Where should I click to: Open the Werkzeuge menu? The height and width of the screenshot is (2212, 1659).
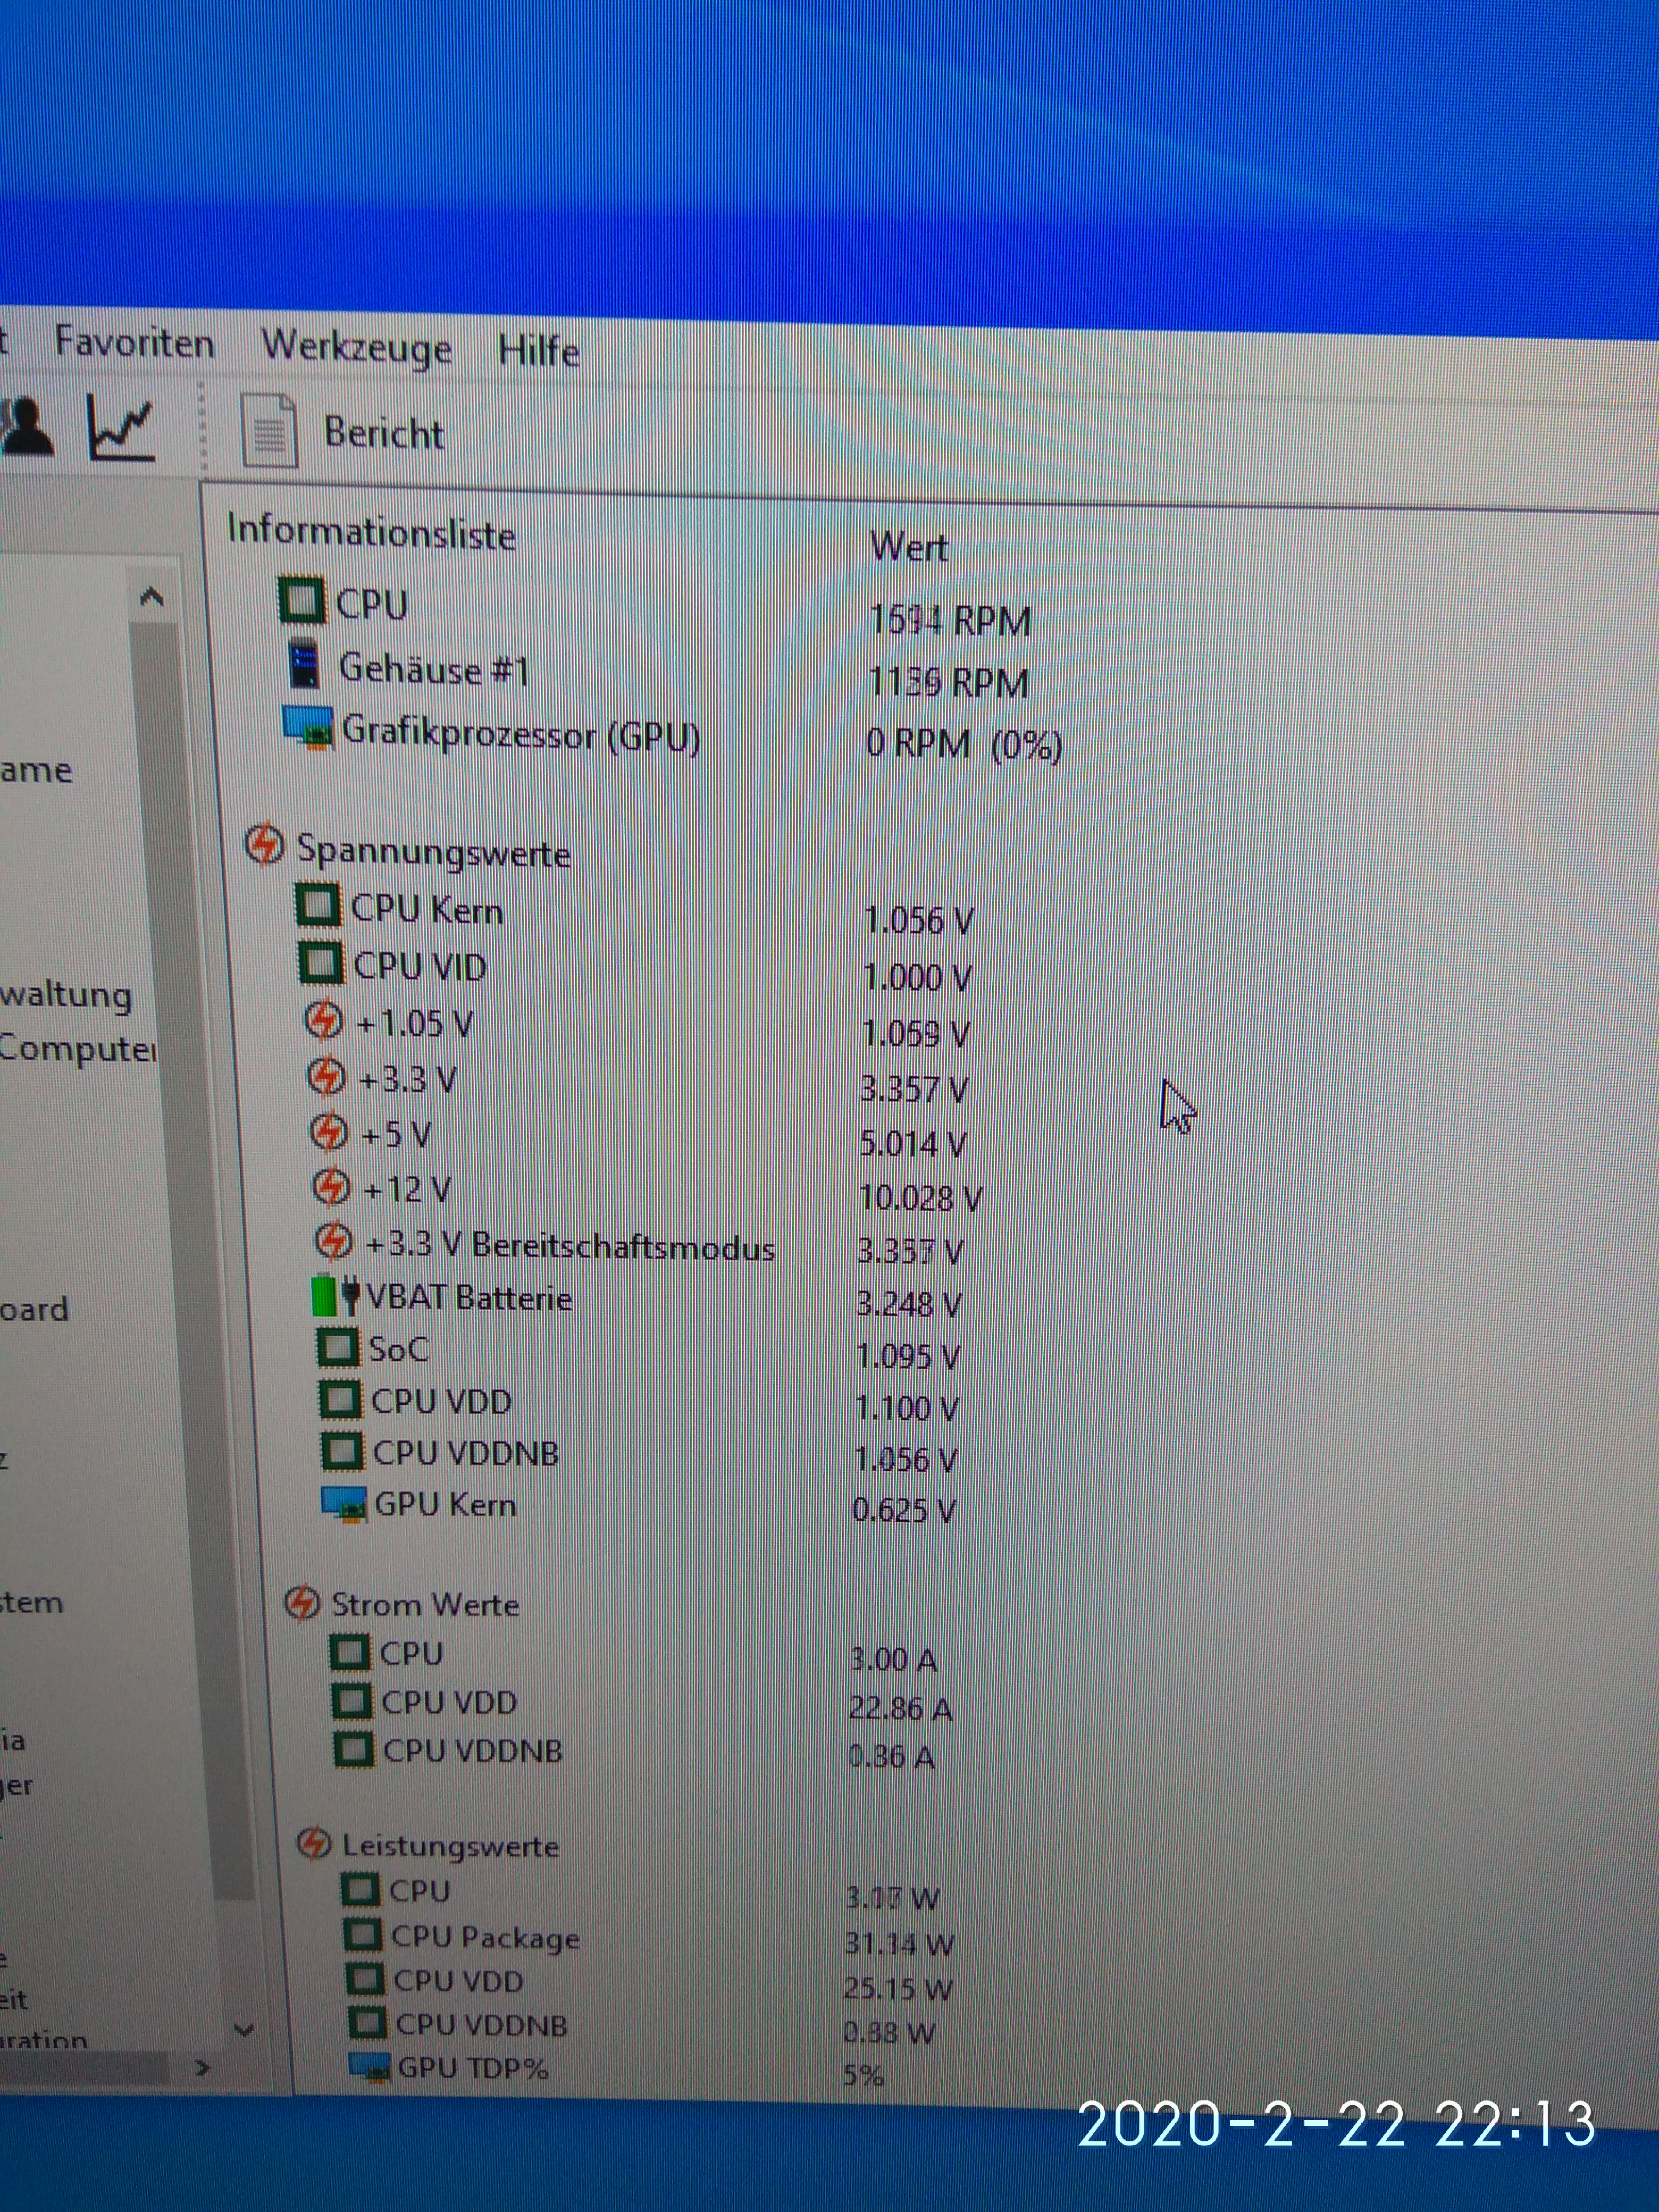coord(356,347)
